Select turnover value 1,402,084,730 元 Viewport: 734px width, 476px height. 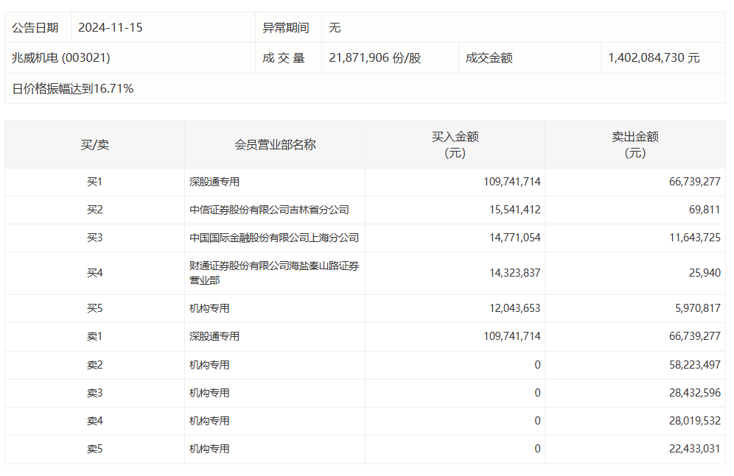tap(654, 58)
